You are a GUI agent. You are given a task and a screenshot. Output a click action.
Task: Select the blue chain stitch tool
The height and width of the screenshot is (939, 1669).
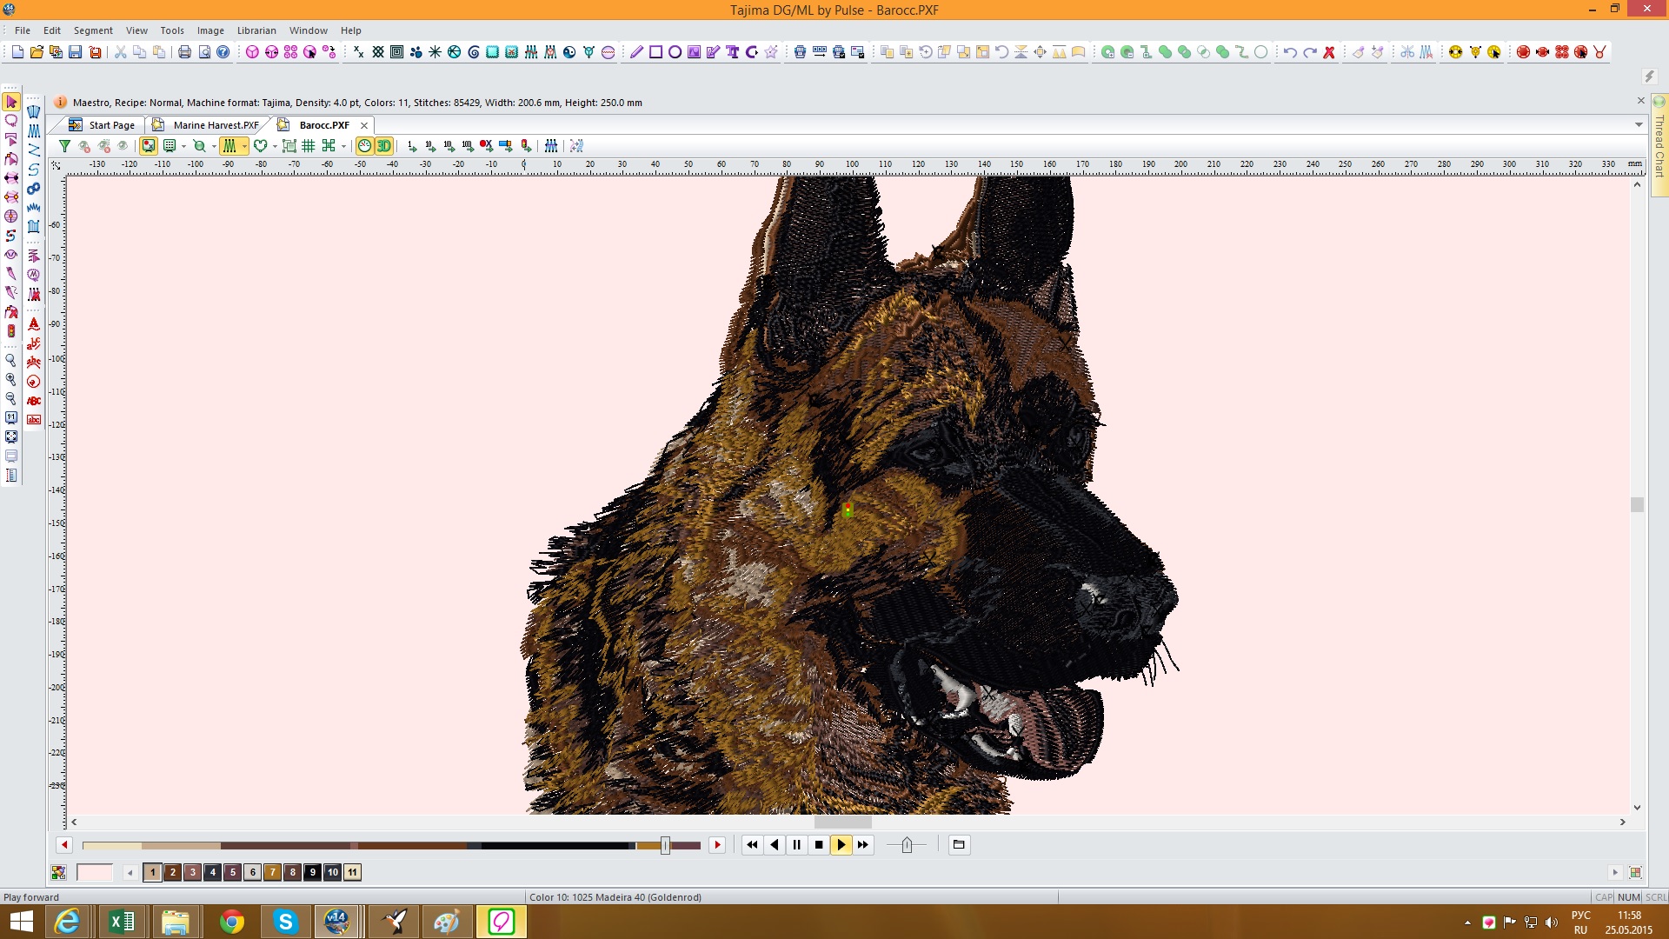click(x=34, y=189)
